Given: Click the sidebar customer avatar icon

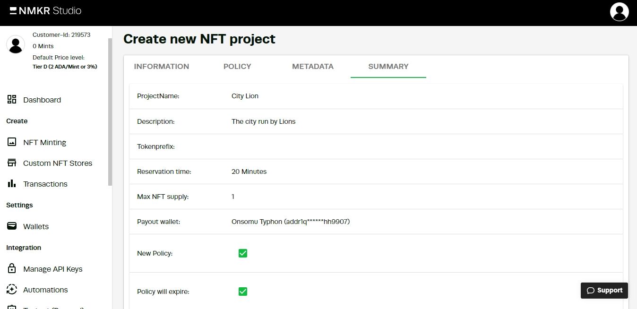Looking at the screenshot, I should click(x=16, y=44).
